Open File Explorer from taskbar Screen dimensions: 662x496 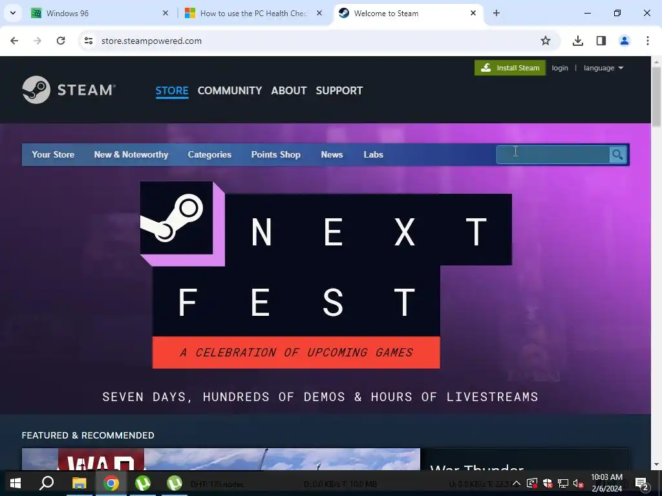pos(79,483)
